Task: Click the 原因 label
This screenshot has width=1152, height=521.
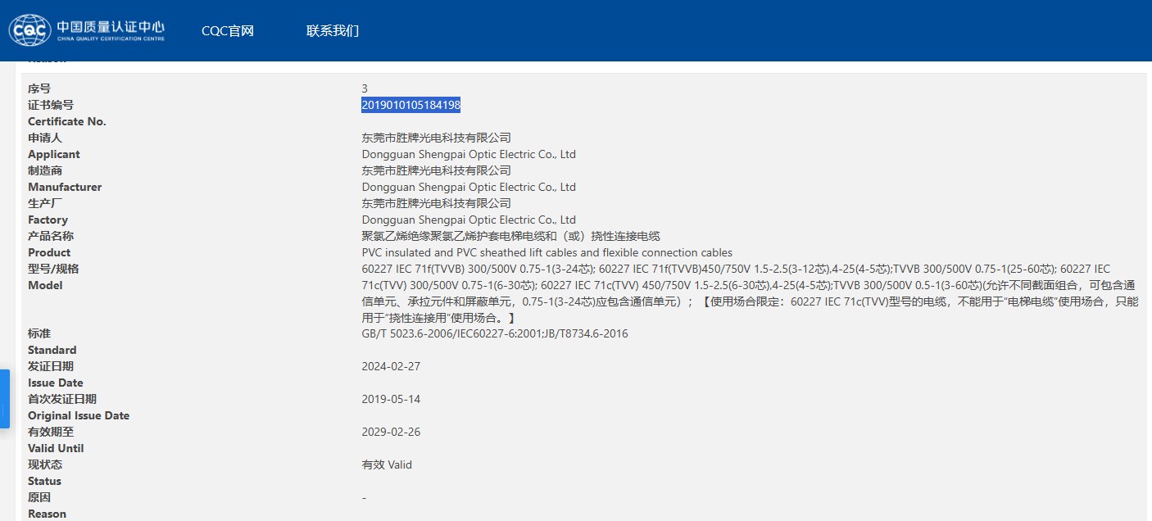Action: (39, 497)
